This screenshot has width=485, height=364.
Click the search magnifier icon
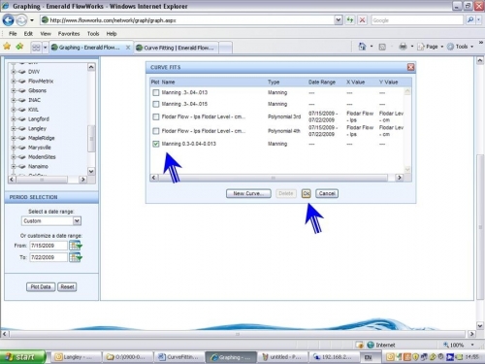point(470,20)
